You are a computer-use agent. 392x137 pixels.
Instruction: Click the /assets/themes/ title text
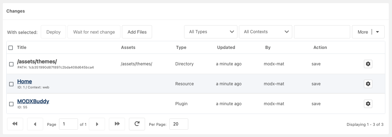coord(37,62)
